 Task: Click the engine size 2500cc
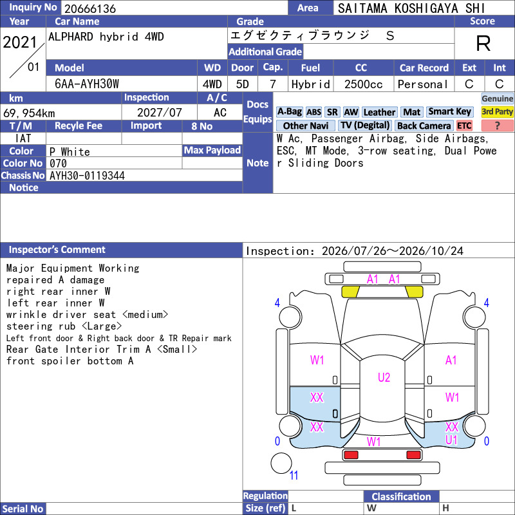pyautogui.click(x=364, y=84)
